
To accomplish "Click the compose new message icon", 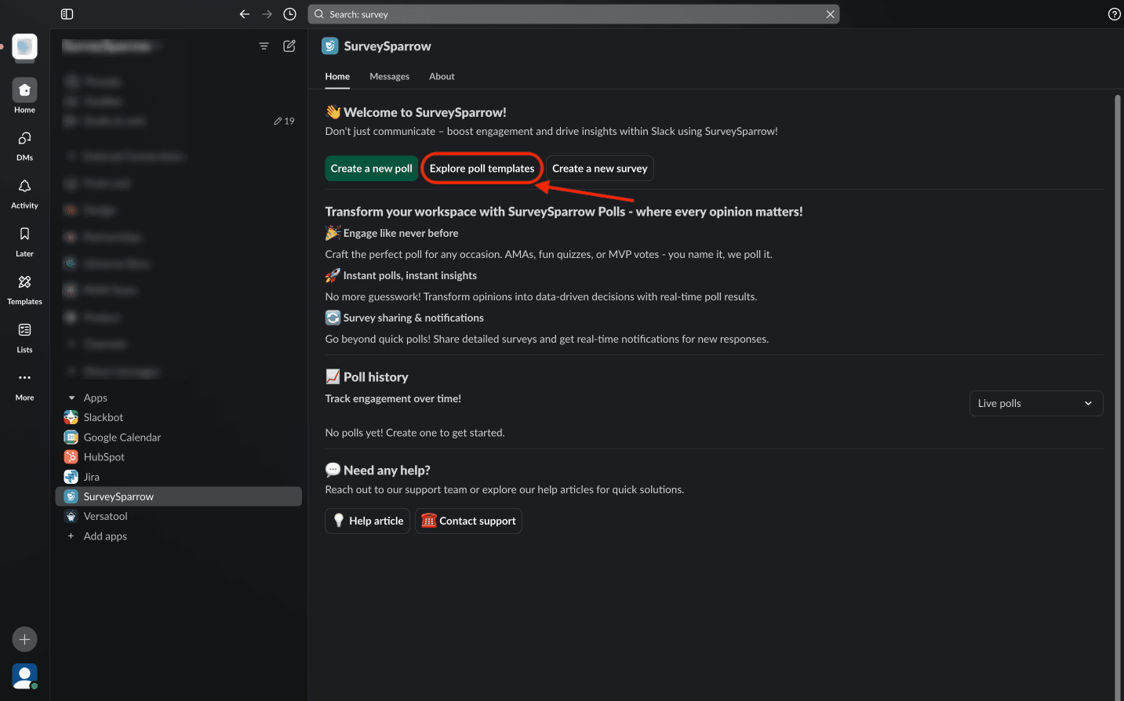I will [x=289, y=46].
